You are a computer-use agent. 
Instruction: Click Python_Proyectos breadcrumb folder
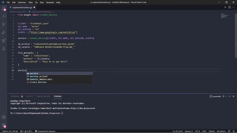tap(18, 11)
